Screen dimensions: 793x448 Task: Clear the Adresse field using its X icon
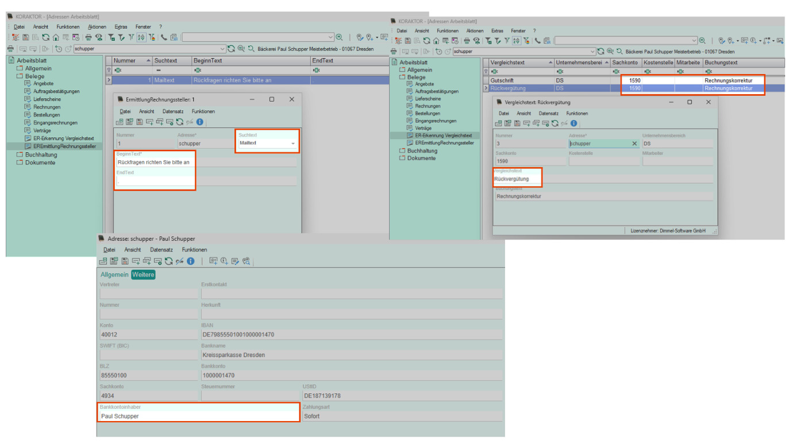634,144
